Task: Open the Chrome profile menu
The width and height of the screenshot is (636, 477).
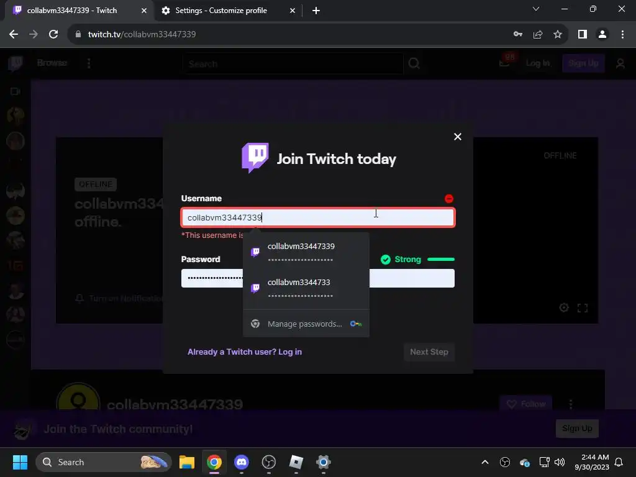Action: click(602, 35)
